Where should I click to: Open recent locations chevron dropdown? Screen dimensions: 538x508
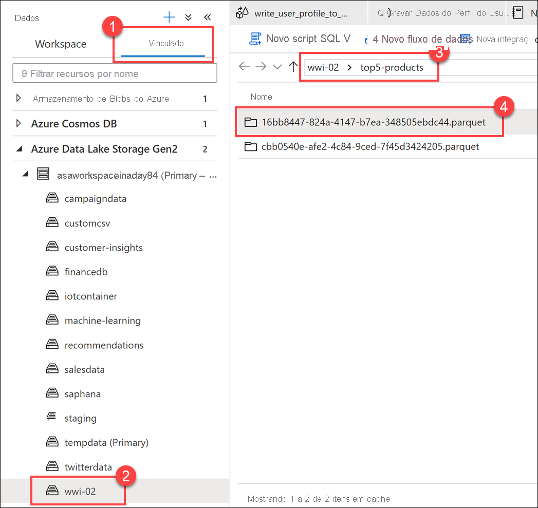[277, 67]
